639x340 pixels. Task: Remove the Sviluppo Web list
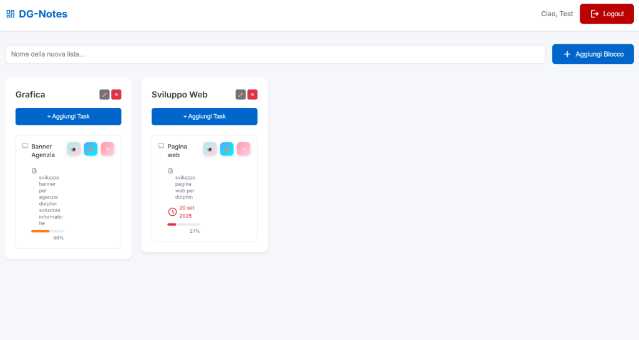point(252,95)
